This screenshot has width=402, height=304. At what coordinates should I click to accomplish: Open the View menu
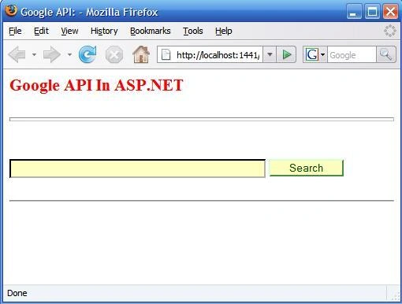(x=69, y=31)
